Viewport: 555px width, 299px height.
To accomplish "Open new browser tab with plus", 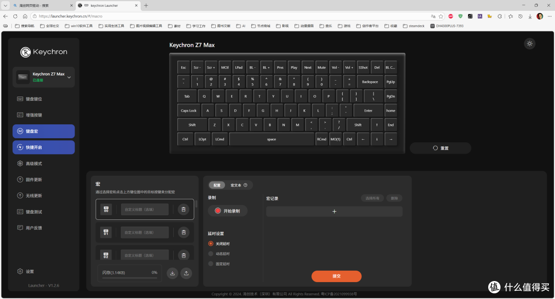I will [x=146, y=5].
